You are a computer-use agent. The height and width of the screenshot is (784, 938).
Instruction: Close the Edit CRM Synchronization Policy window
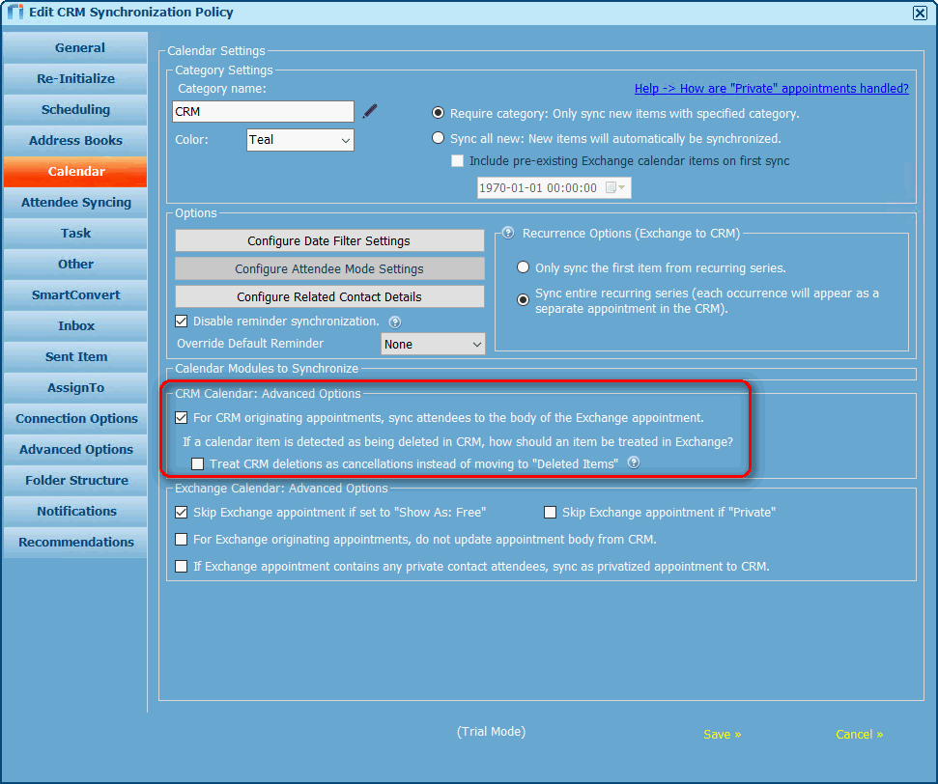tap(920, 13)
